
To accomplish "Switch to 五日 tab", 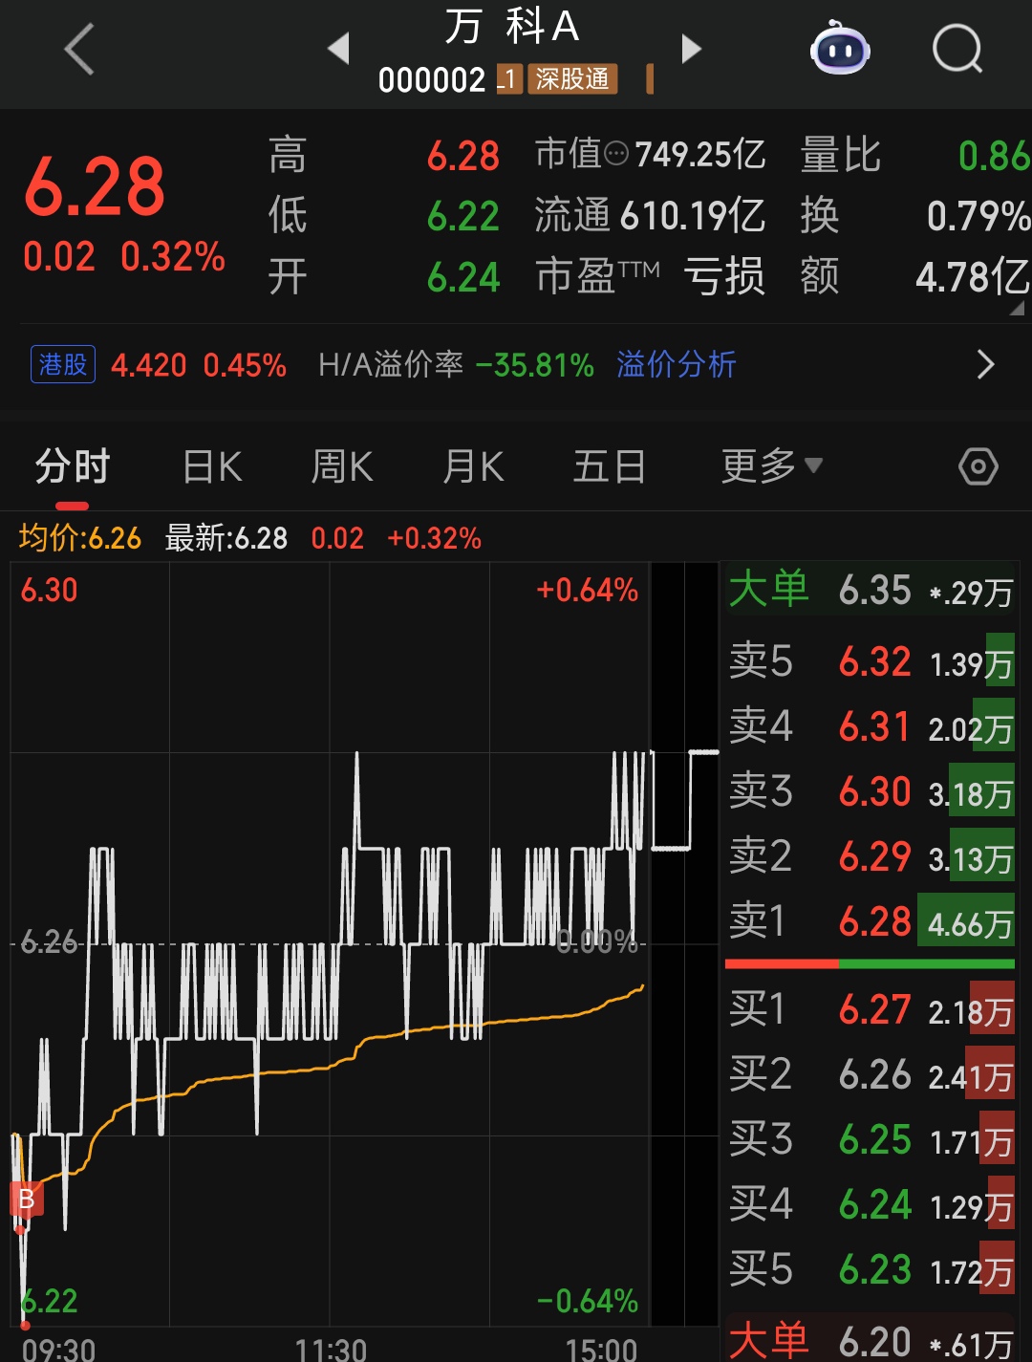I will (609, 466).
